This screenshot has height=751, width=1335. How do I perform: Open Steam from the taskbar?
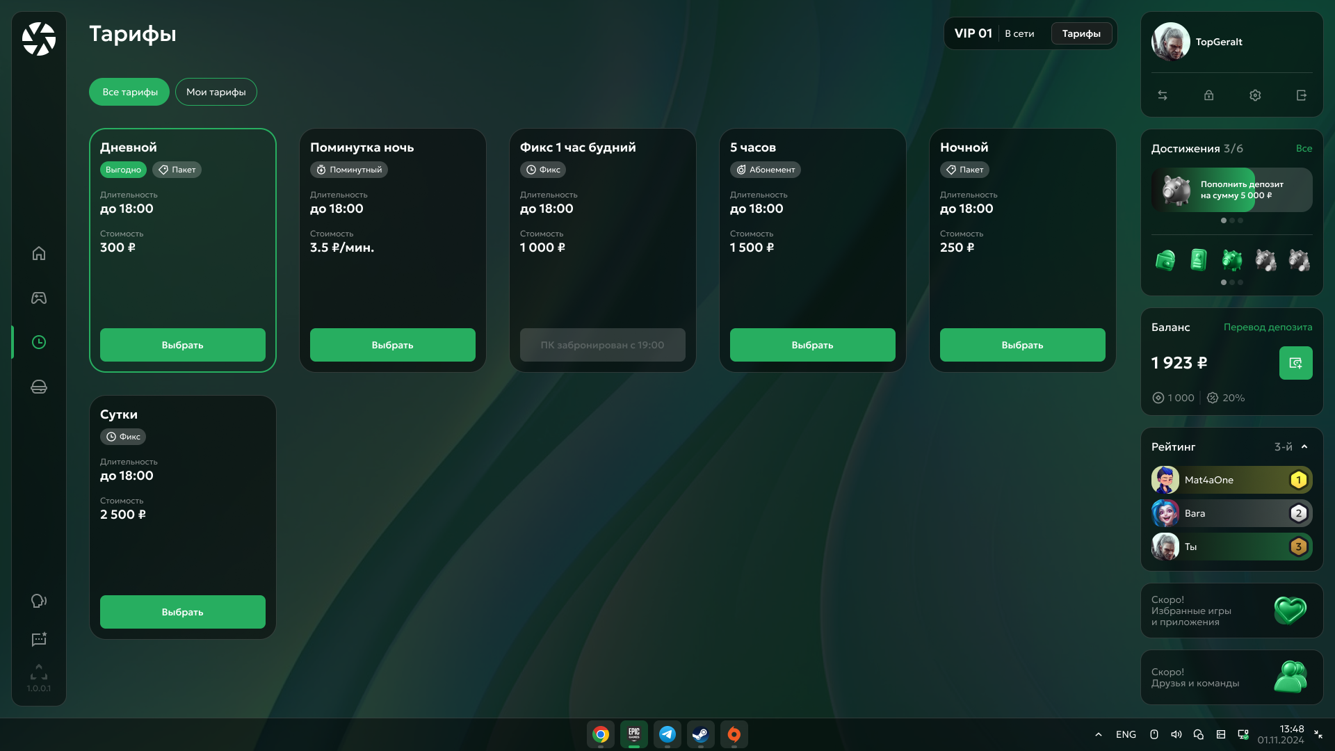coord(700,734)
